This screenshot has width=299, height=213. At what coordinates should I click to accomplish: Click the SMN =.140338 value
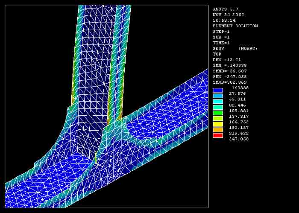click(x=230, y=65)
